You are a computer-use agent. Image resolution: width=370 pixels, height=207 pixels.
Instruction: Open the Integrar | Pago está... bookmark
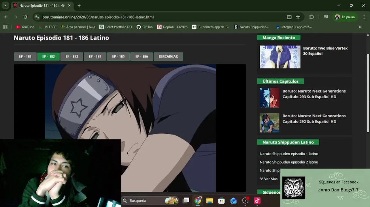(x=294, y=27)
